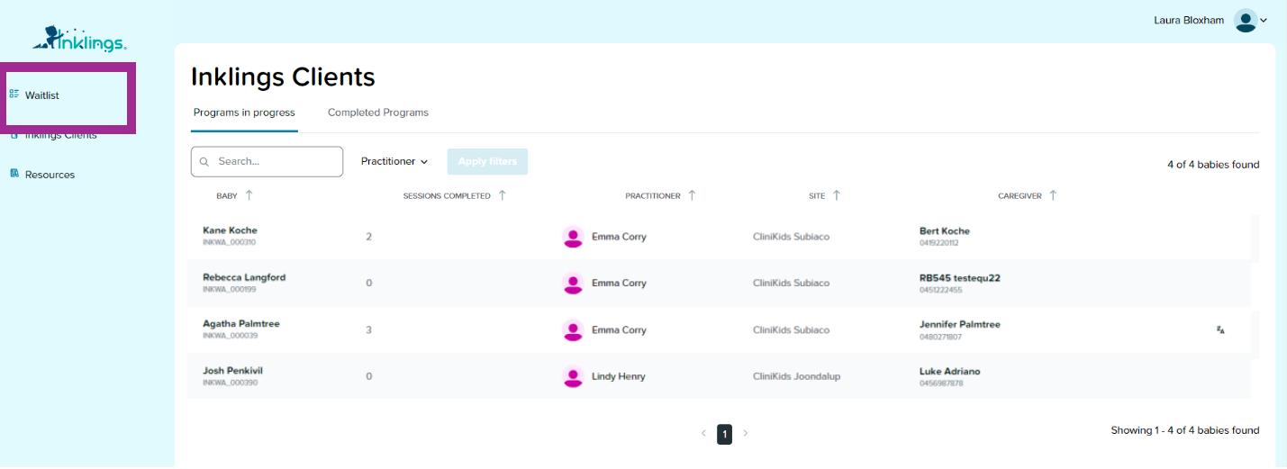Expand the user menu chevron
Viewport: 1287px width, 469px height.
pyautogui.click(x=1264, y=21)
